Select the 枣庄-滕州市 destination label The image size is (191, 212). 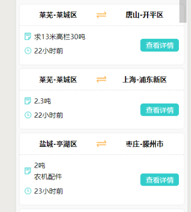[145, 144]
